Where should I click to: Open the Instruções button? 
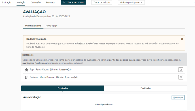point(178,98)
